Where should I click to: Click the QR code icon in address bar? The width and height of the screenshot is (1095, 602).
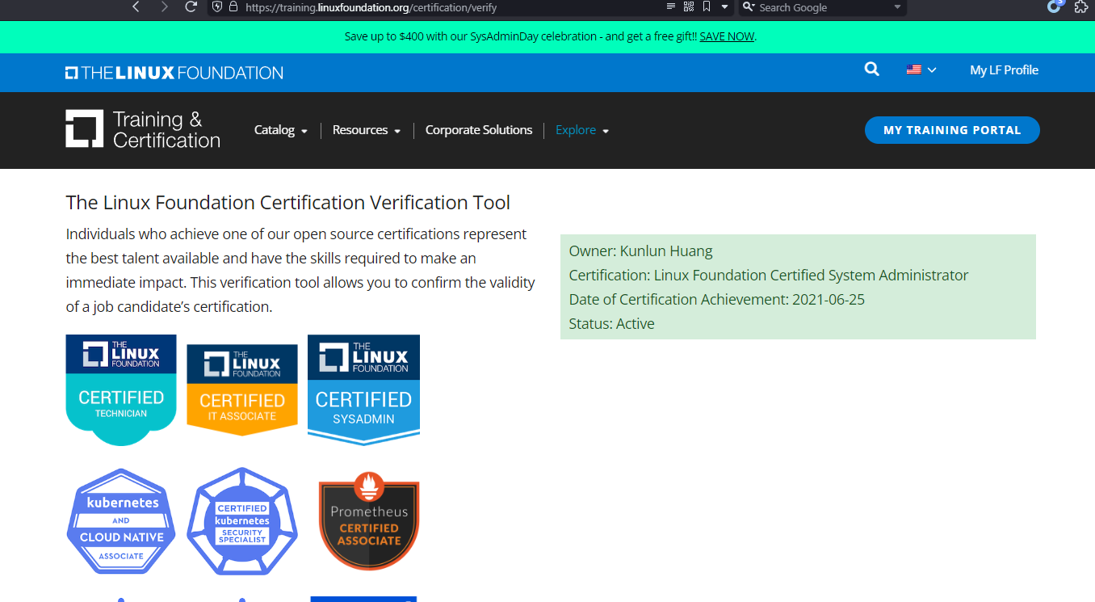689,7
